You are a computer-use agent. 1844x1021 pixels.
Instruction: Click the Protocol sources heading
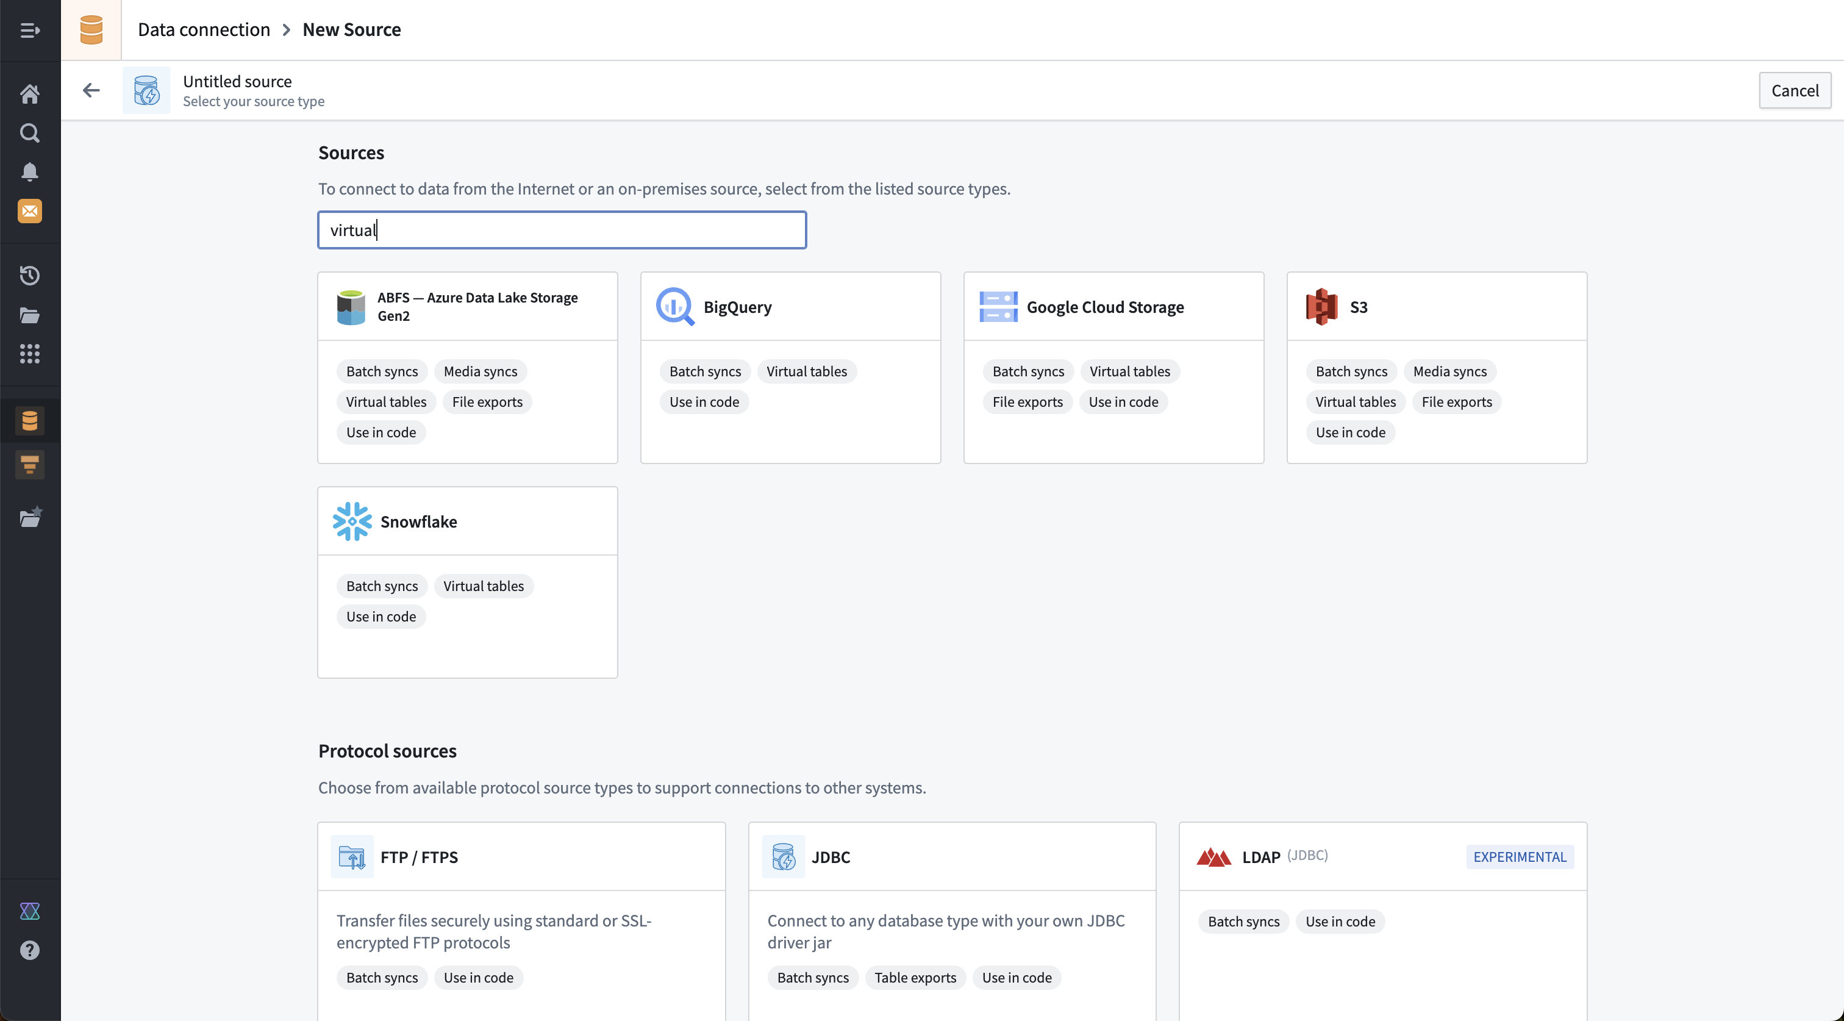click(387, 750)
